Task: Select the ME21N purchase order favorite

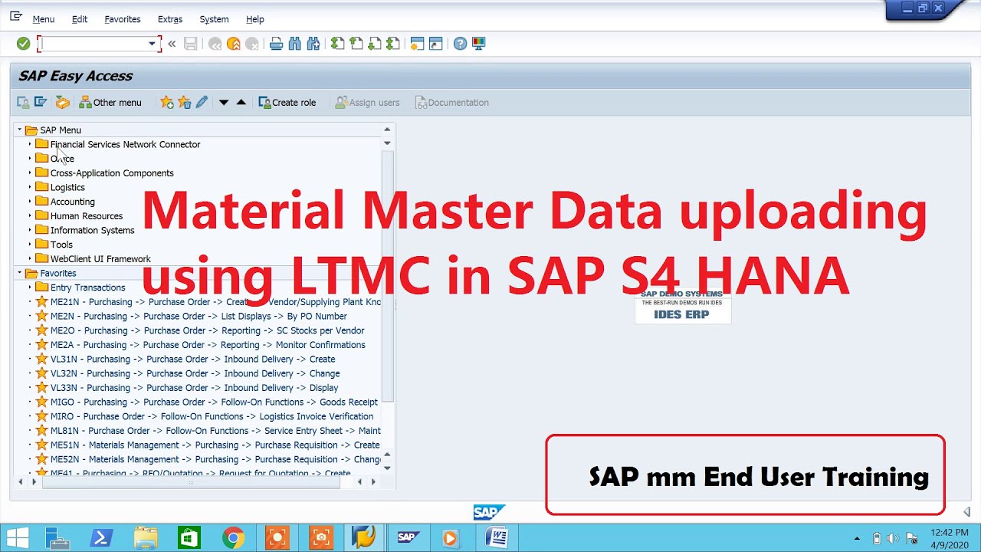Action: (x=215, y=302)
